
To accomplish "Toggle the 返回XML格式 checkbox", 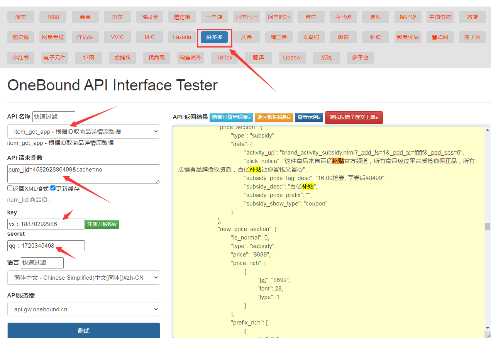I will [x=10, y=188].
